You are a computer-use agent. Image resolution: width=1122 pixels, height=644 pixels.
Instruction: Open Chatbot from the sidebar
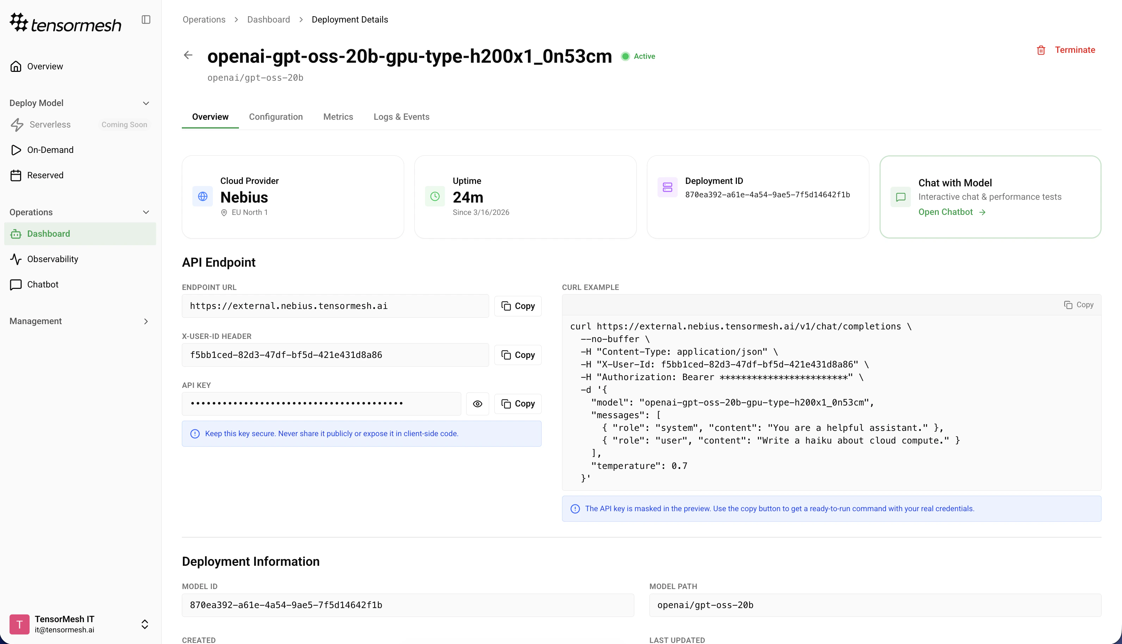click(43, 284)
